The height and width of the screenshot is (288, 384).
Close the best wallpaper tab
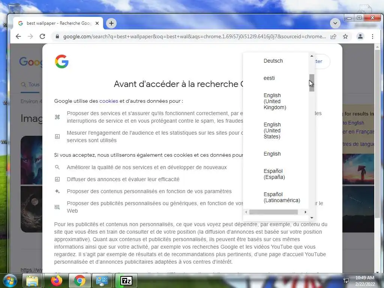point(97,23)
